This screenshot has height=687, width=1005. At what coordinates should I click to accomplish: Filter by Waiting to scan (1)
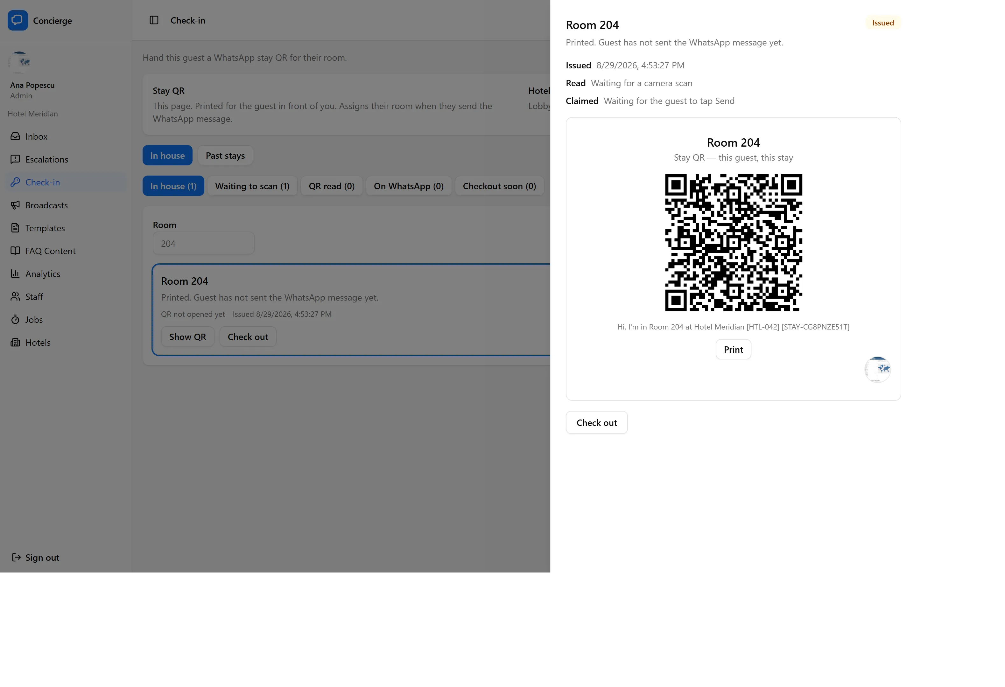[x=252, y=186]
